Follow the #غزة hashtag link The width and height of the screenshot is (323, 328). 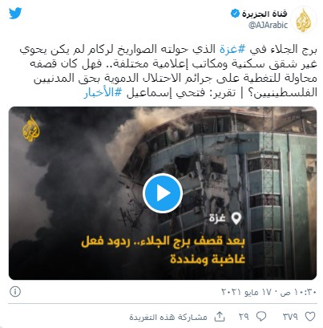231,50
